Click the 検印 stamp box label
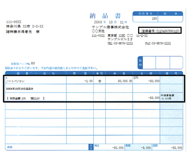Image resolution: width=188 pixels, height=154 pixels. [x=140, y=63]
